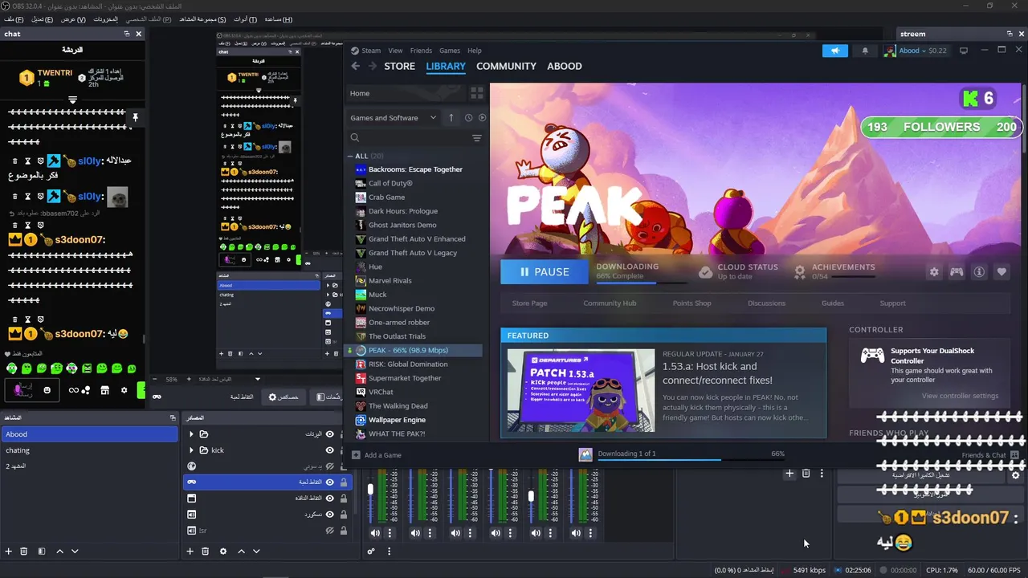
Task: Adjust the first audio mixer volume slider
Action: [x=370, y=489]
